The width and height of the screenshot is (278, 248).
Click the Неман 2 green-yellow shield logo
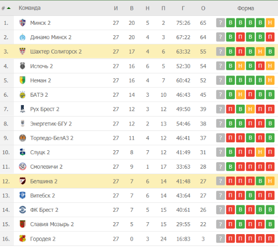[x=22, y=80]
